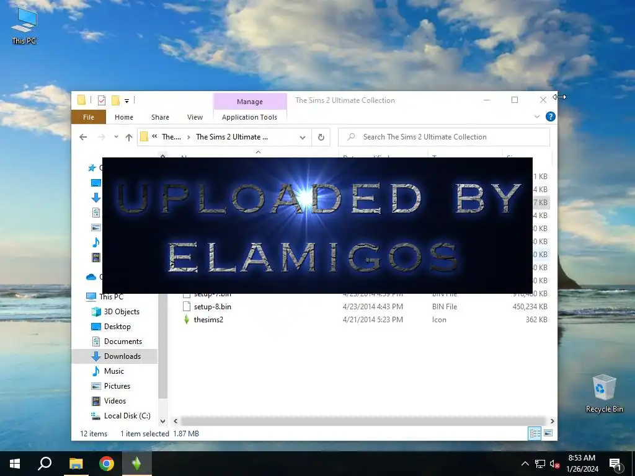Click the 'The....' breadcrumb segment
Viewport: 635px width, 476px height.
pos(171,137)
